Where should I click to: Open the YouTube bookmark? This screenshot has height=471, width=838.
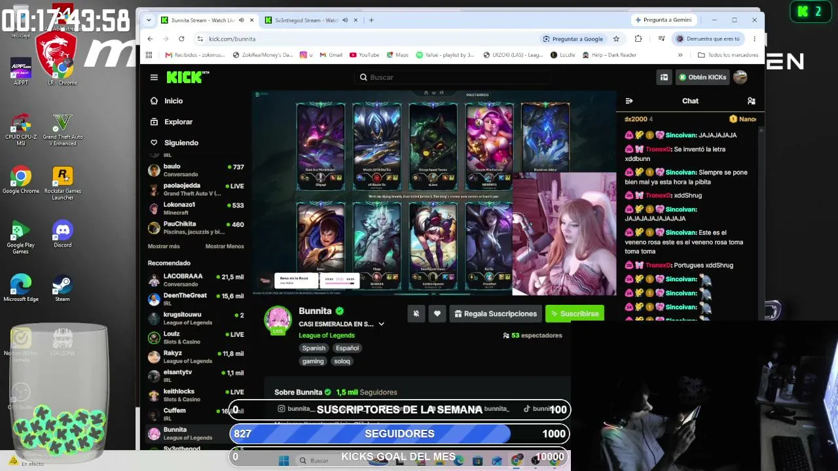point(364,55)
